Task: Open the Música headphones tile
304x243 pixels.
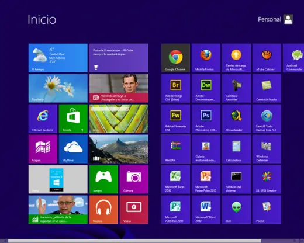Action: [103, 210]
